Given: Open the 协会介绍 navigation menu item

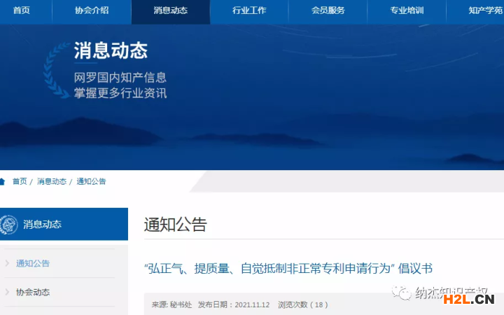Looking at the screenshot, I should [x=92, y=10].
